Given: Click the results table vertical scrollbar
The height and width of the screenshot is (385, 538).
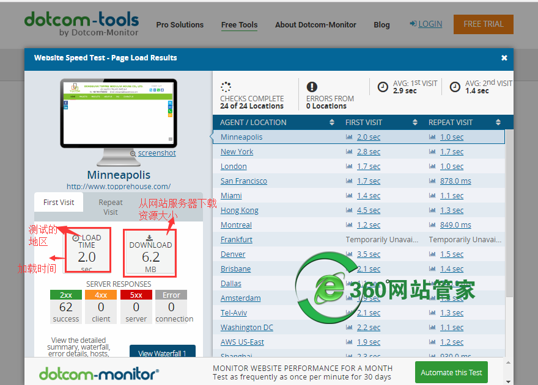Looking at the screenshot, I should [x=509, y=213].
